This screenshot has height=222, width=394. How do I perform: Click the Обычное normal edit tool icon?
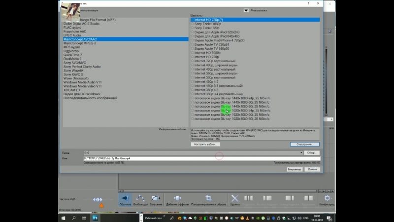[125, 198]
